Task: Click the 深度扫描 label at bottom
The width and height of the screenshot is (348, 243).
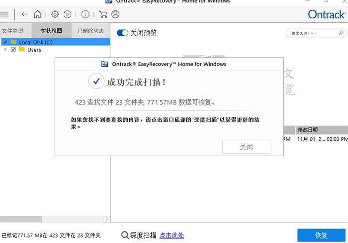Action: click(143, 235)
